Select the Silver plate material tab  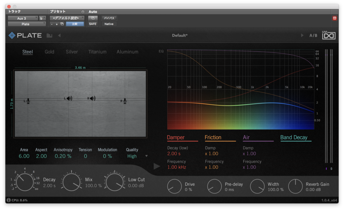(72, 52)
